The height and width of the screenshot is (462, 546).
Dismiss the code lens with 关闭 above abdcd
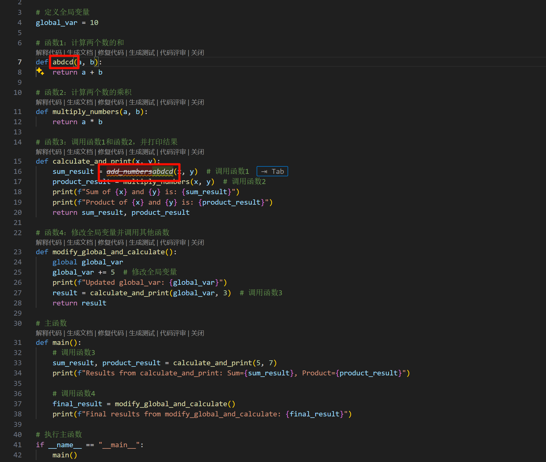197,53
